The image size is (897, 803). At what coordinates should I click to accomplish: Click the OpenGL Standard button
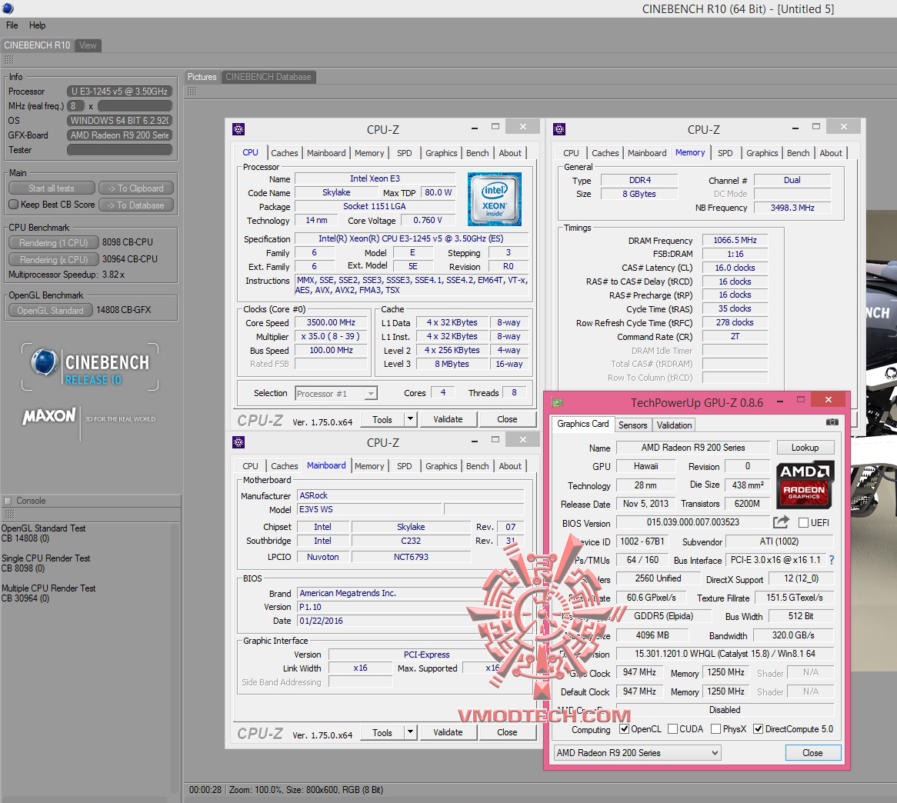click(50, 310)
